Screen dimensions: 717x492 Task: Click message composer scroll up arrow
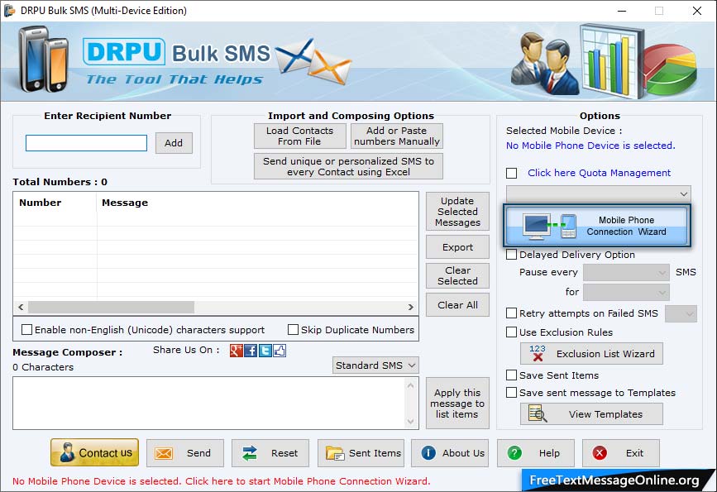coord(411,385)
